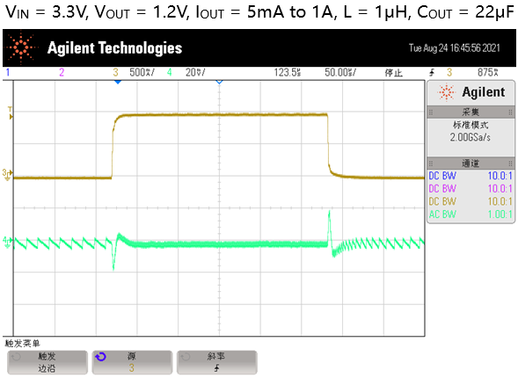Screen dimensions: 518x378
Task: Click the Agilent Technologies starburst logo
Action: [21, 47]
